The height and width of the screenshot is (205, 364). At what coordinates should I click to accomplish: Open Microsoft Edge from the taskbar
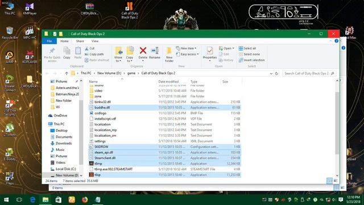tap(32, 199)
